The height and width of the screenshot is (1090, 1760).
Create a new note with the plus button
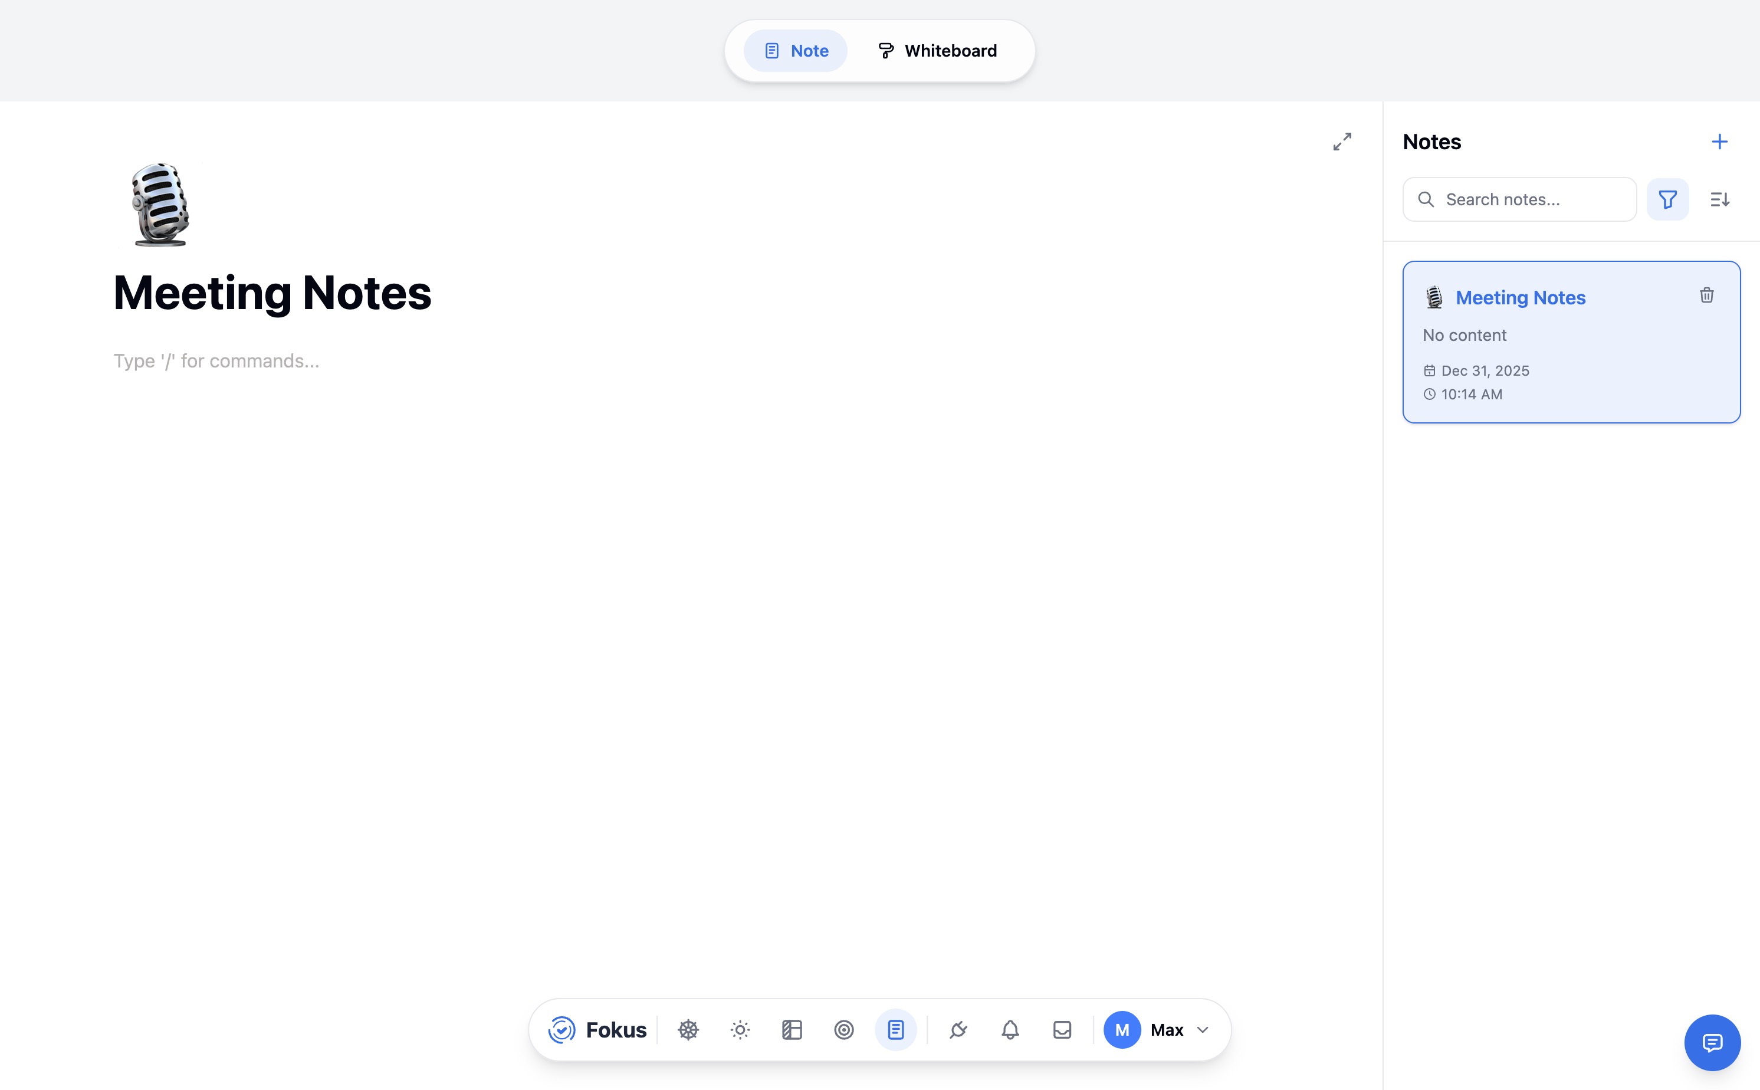[1720, 140]
